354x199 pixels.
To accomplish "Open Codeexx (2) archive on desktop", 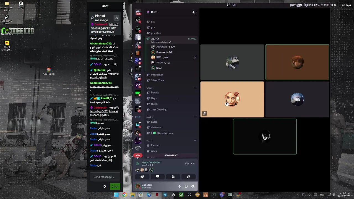I will [49, 71].
